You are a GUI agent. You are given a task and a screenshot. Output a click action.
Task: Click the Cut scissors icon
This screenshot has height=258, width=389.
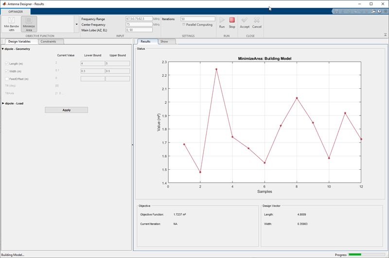click(x=343, y=11)
